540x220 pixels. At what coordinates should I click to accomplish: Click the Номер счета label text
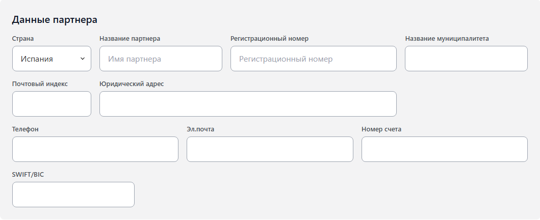pos(381,129)
